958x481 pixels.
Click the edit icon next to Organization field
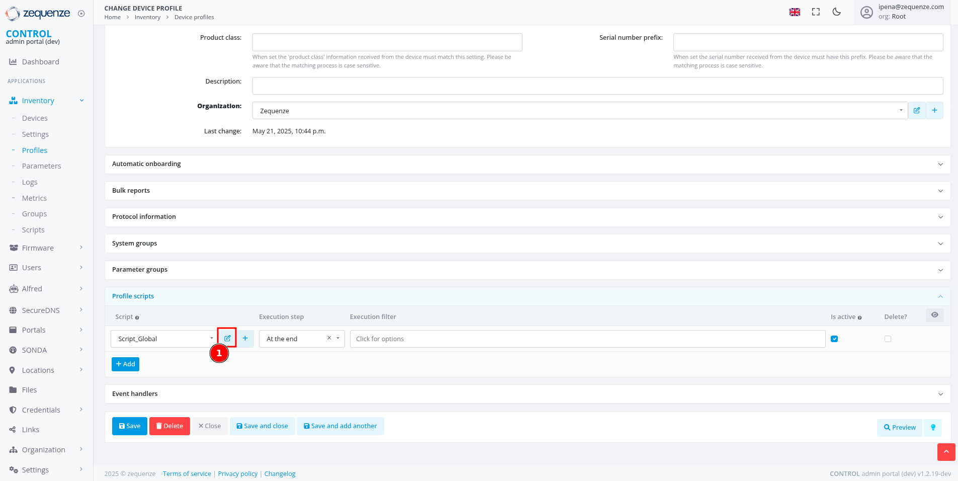pos(917,110)
